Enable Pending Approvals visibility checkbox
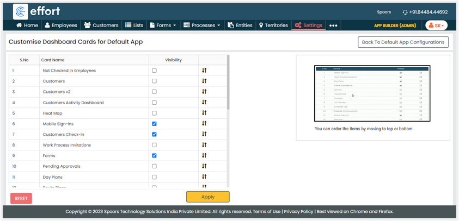459x221 pixels. click(154, 166)
